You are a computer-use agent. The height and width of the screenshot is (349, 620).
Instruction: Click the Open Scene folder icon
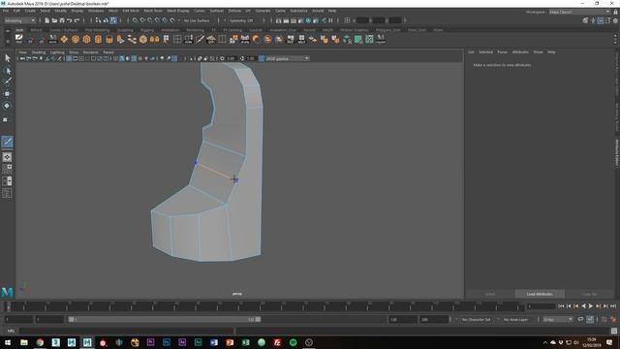(x=54, y=20)
